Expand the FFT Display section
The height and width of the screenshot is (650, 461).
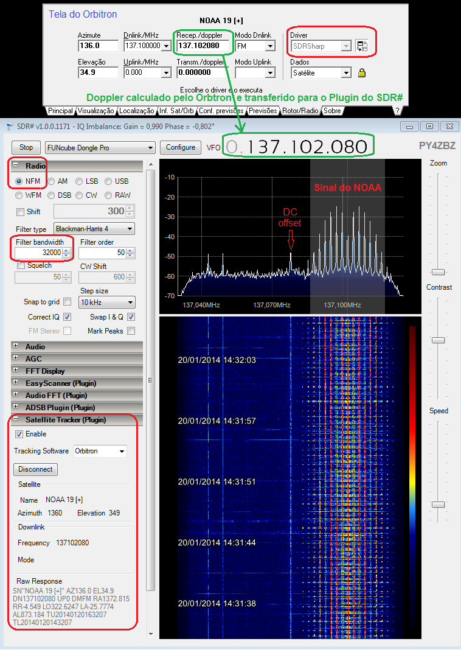point(15,370)
